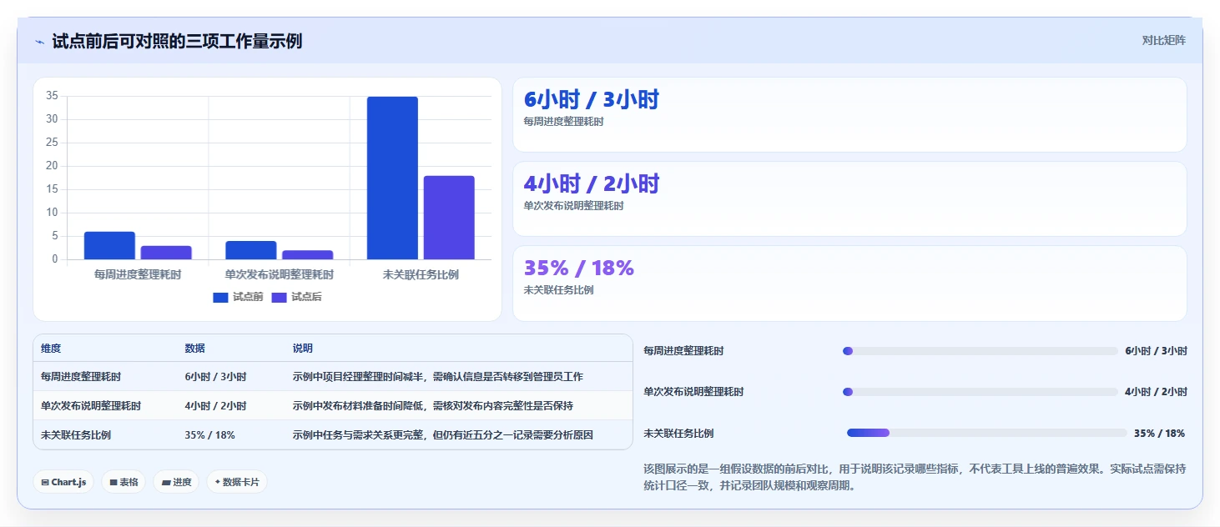Click table data cell 4小时 / 2小时
1220x527 pixels.
pyautogui.click(x=215, y=406)
